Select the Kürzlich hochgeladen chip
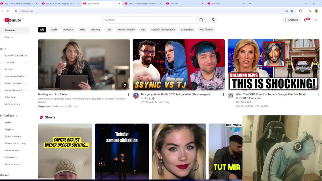 pos(163,30)
